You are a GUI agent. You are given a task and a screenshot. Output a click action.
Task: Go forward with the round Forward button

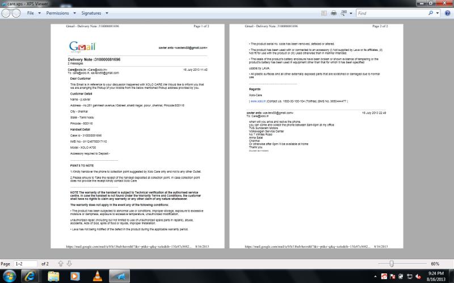coord(16,13)
